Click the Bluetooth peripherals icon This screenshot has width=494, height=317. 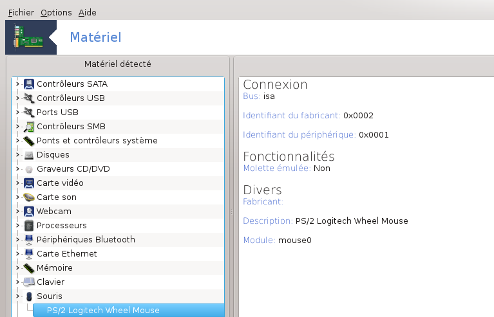(x=28, y=240)
